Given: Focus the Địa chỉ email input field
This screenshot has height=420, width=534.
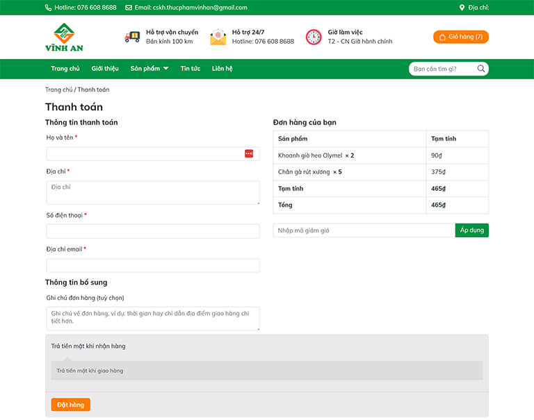Looking at the screenshot, I should click(153, 265).
